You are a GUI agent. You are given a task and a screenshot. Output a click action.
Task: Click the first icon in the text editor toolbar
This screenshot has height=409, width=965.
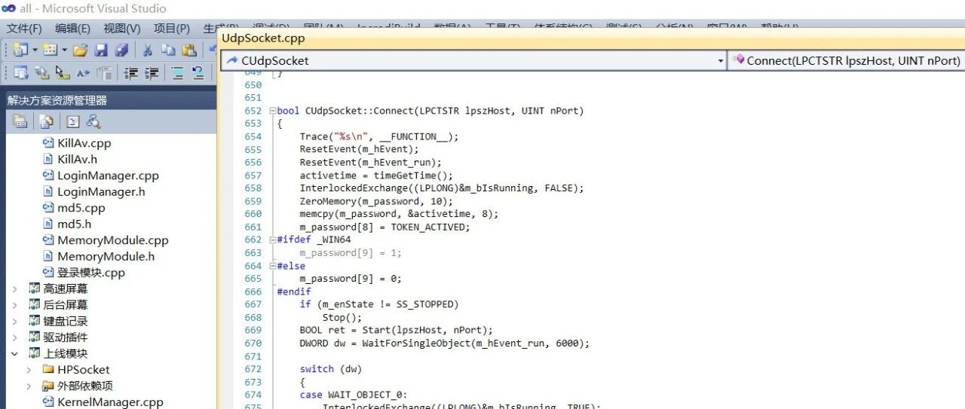(21, 72)
